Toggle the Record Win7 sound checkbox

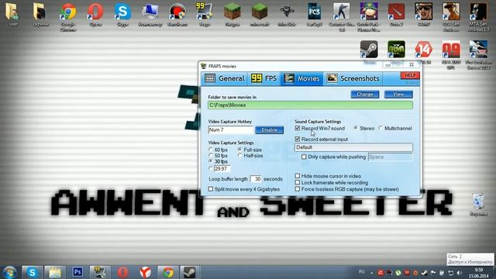[298, 128]
